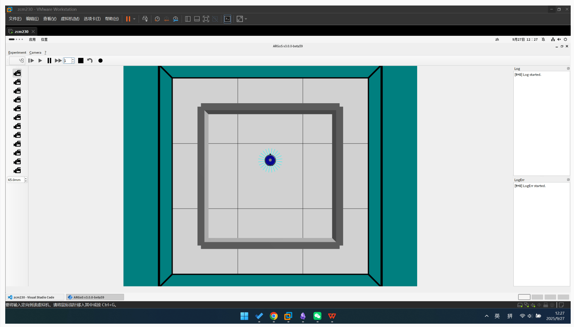Viewport: 574px width, 327px height.
Task: Open the snapshot manager icon
Action: (176, 19)
